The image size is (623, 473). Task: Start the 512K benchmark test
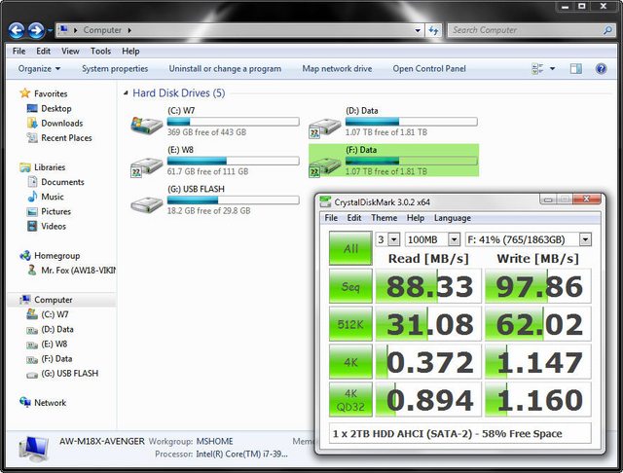[348, 324]
